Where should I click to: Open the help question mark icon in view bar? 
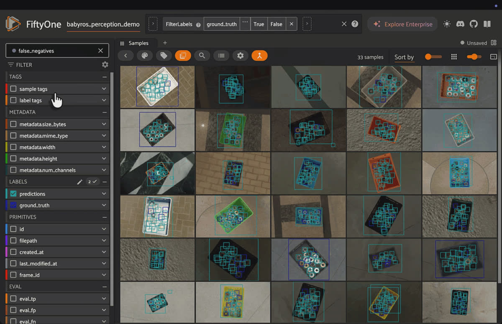click(x=355, y=24)
